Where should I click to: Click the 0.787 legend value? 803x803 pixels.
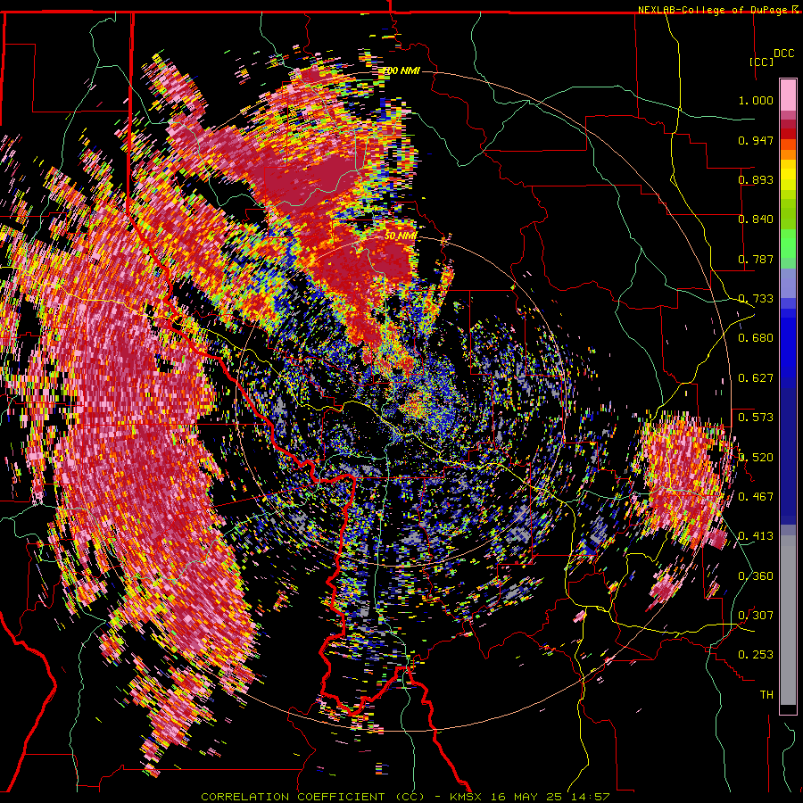[756, 259]
